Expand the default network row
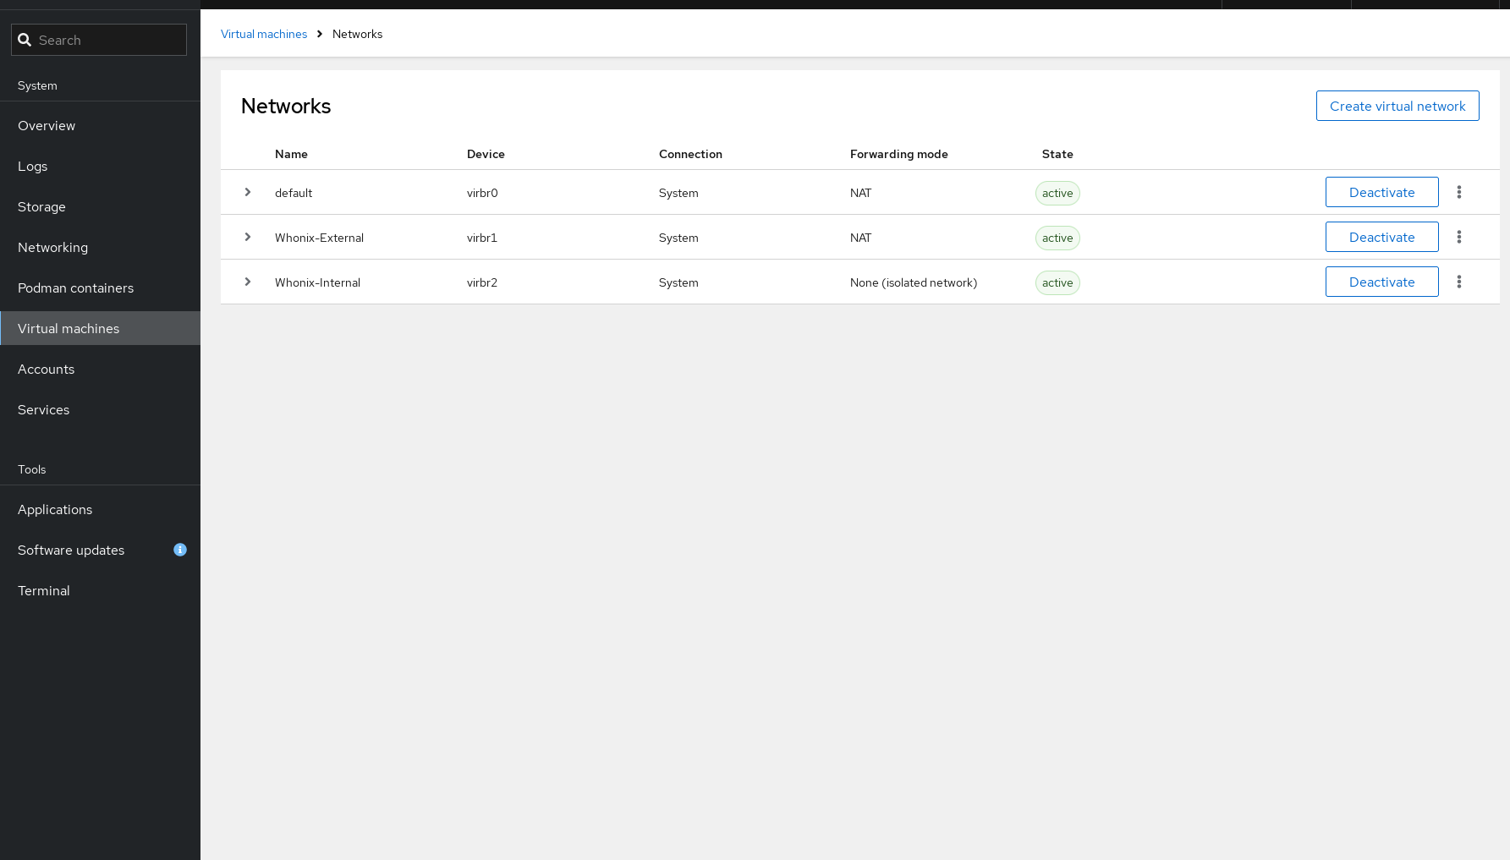The image size is (1510, 860). click(x=248, y=192)
